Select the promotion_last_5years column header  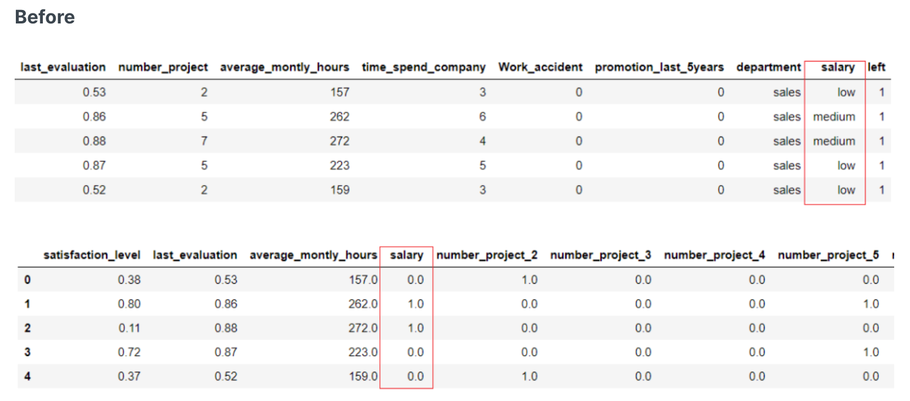pyautogui.click(x=660, y=67)
